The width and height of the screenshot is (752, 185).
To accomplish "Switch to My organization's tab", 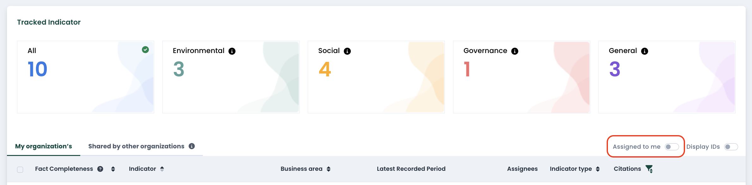I will 44,146.
